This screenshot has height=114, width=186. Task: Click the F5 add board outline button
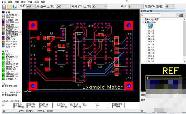(x=63, y=106)
